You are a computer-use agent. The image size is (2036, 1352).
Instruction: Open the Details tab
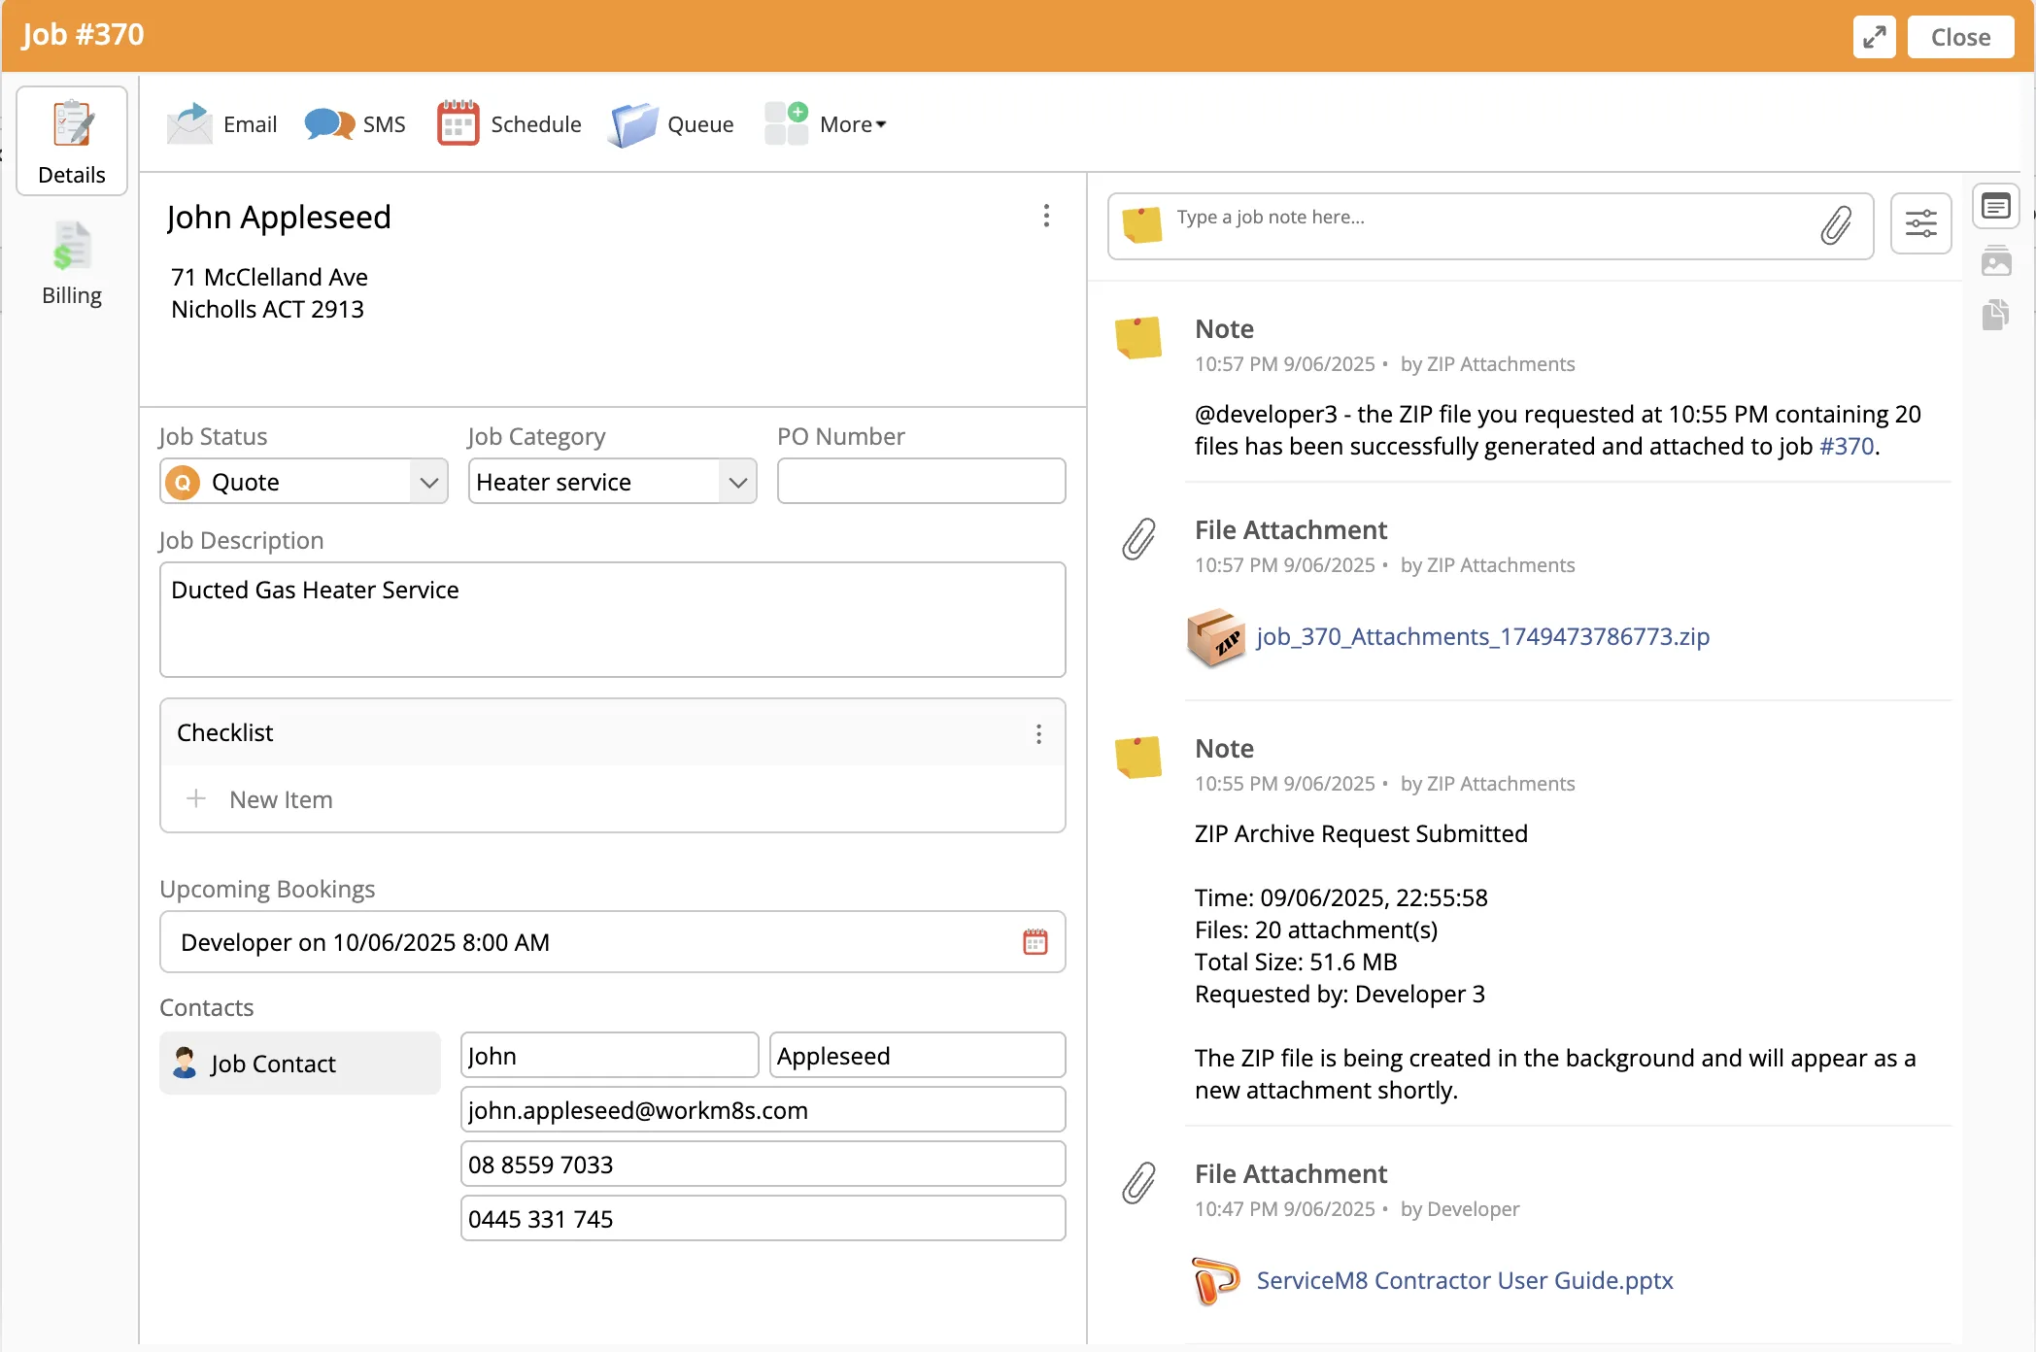tap(72, 142)
